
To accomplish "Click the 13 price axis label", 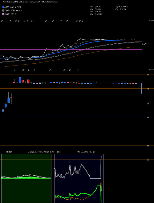I will pyautogui.click(x=148, y=146).
